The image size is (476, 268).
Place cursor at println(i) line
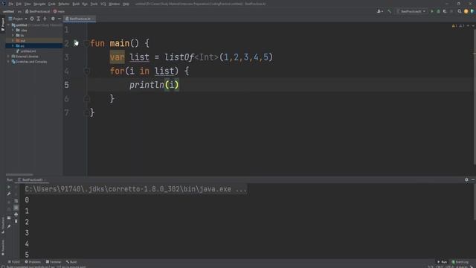pos(154,85)
